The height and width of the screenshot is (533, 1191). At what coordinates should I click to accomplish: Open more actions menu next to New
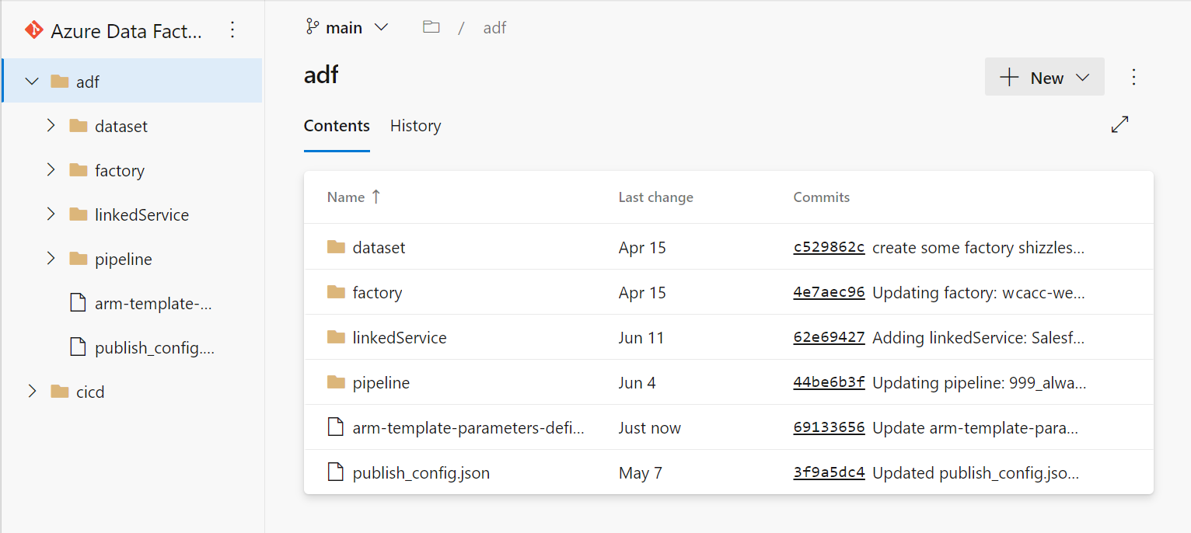(1133, 76)
